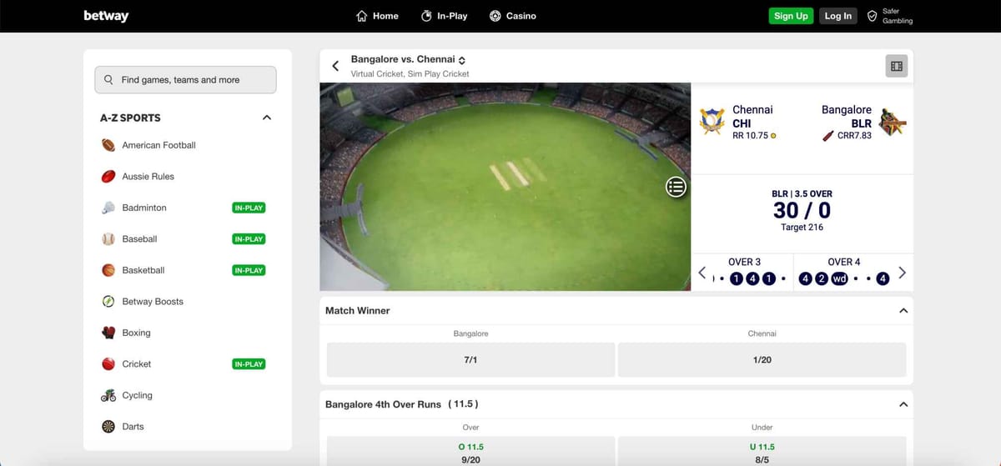
Task: Select the Cycling bike icon
Action: coord(108,395)
